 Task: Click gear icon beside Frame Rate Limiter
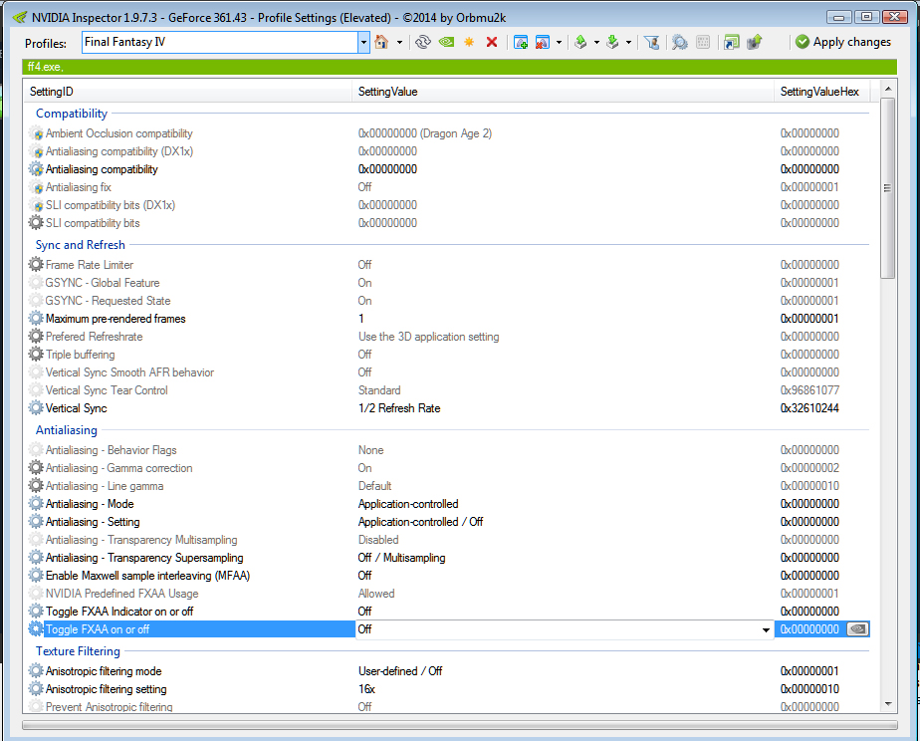pos(36,265)
